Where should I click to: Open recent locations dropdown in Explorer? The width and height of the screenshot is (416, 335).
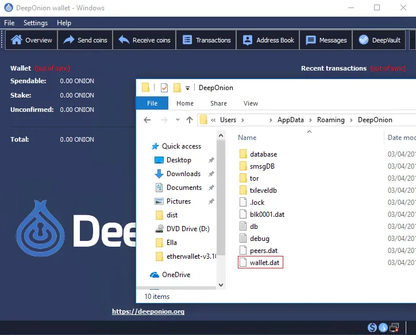coord(178,120)
